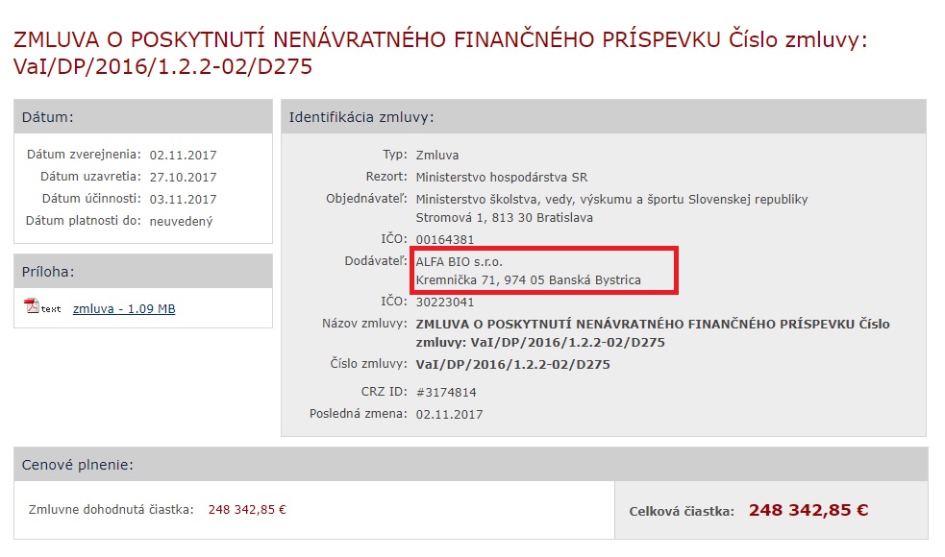Click the Dátum panel header
Viewport: 945px width, 557px height.
(x=143, y=117)
